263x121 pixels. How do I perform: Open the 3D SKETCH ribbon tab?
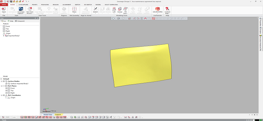coord(87,5)
